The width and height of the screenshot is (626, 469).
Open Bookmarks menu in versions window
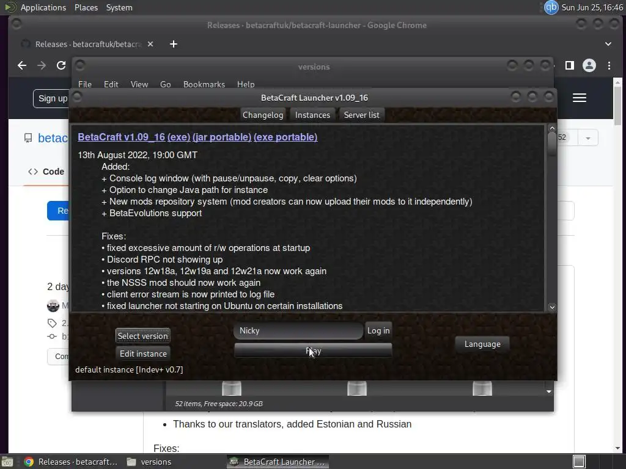pos(204,84)
